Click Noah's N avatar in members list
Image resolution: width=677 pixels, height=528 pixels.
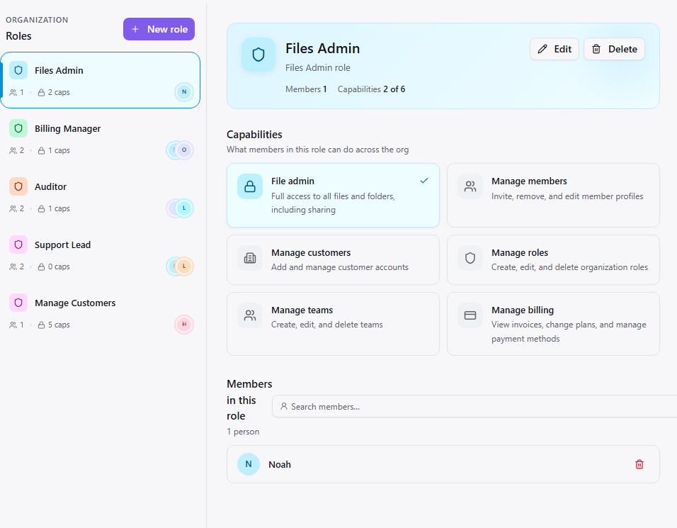pyautogui.click(x=249, y=464)
